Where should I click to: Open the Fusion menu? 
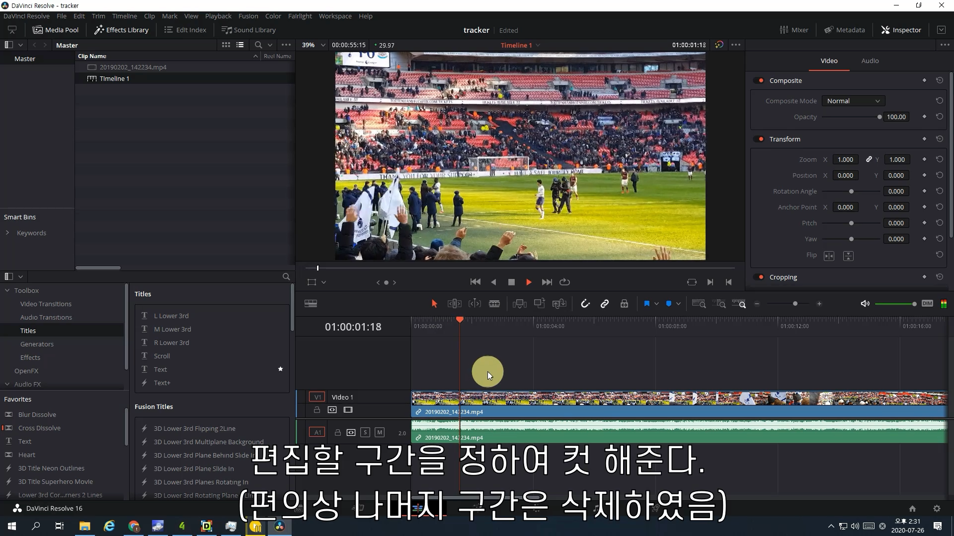[248, 16]
